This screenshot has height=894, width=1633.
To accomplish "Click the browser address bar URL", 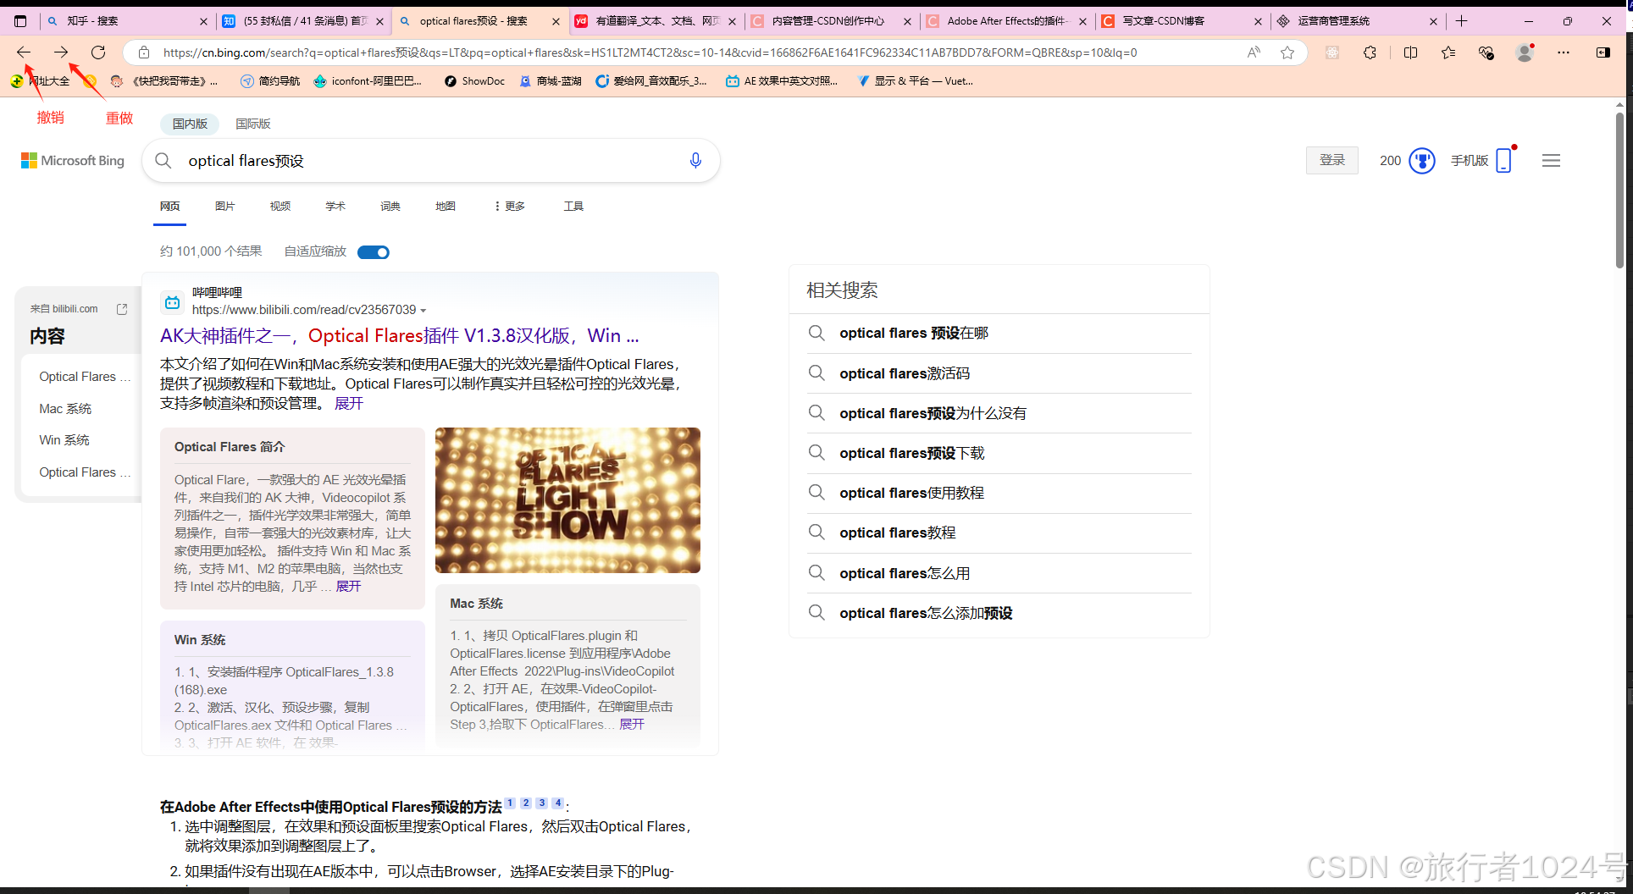I will click(x=650, y=52).
